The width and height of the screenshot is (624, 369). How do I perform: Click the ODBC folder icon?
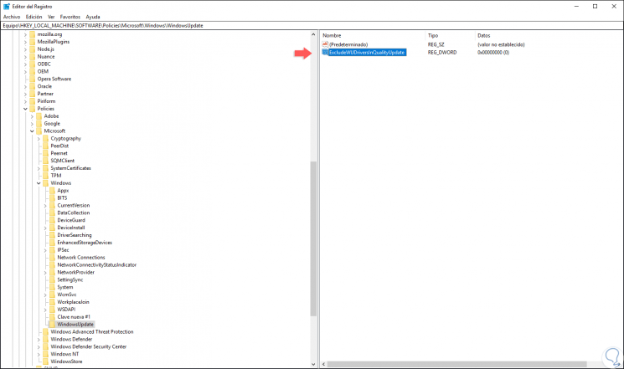point(33,64)
